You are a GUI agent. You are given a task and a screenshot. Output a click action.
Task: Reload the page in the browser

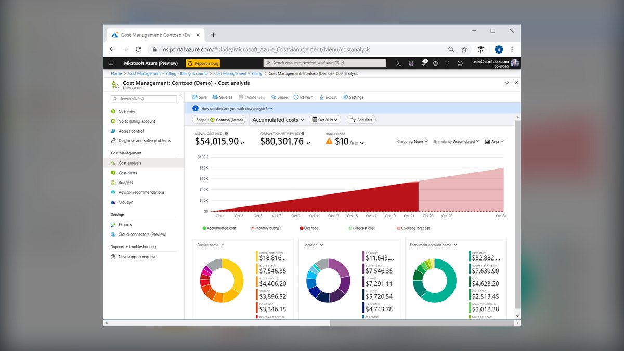pyautogui.click(x=138, y=49)
